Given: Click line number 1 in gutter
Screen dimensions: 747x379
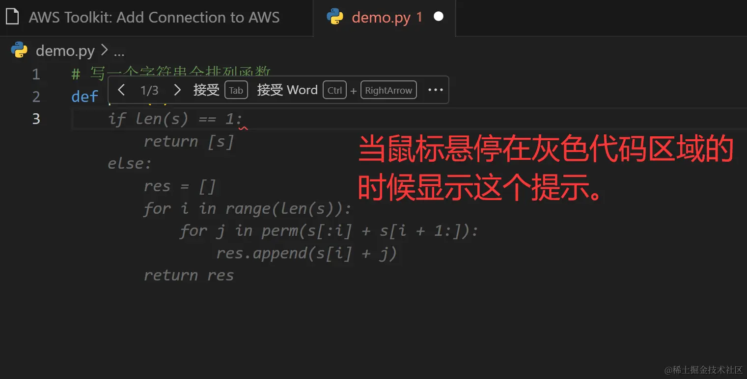Looking at the screenshot, I should [x=36, y=75].
